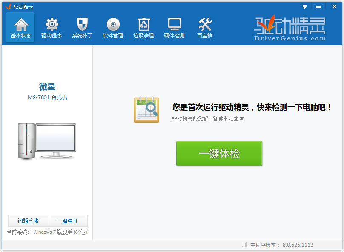Minimize the 驱动精灵 window
344x252 pixels.
click(x=318, y=7)
